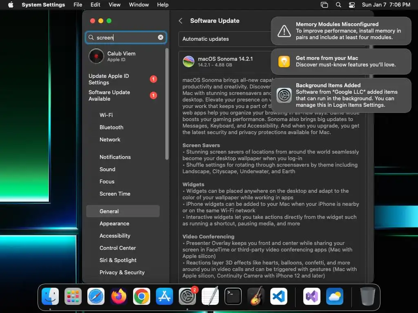The width and height of the screenshot is (418, 313).
Task: Click macOS Sonoma 14.2.1 title
Action: [225, 59]
